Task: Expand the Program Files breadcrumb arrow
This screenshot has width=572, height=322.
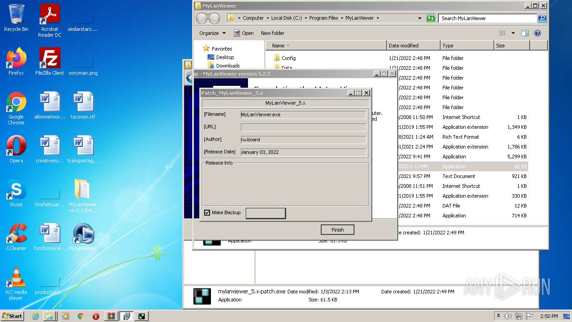Action: click(x=342, y=18)
